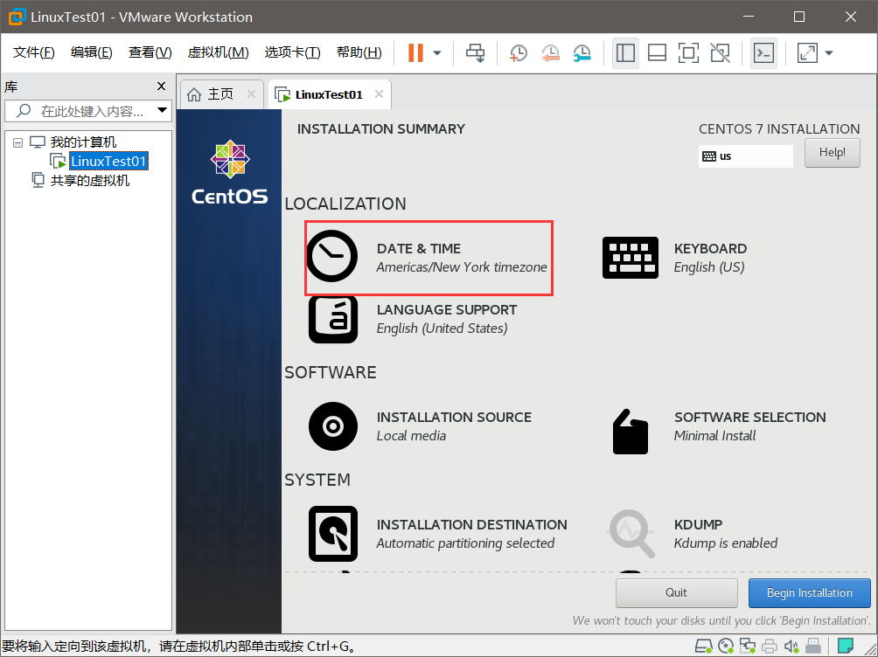Select 我的计算机 in the library tree

(83, 142)
